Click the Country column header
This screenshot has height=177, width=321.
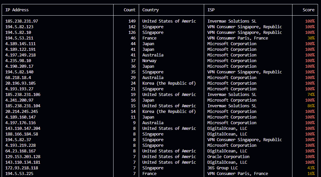[x=150, y=10]
